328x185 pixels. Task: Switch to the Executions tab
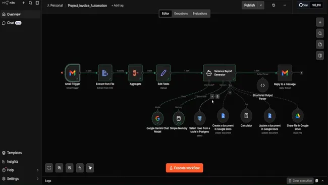pos(181,14)
